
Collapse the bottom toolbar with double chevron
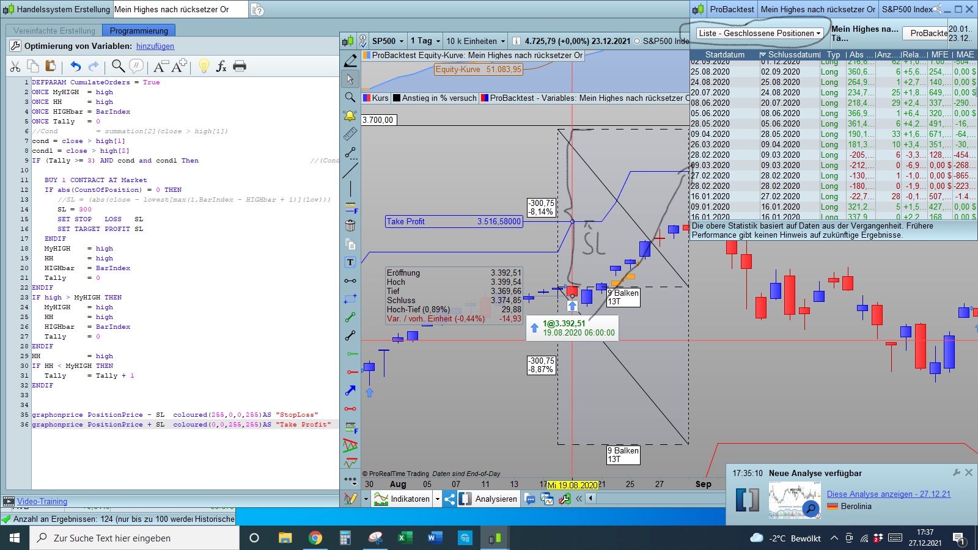579,499
